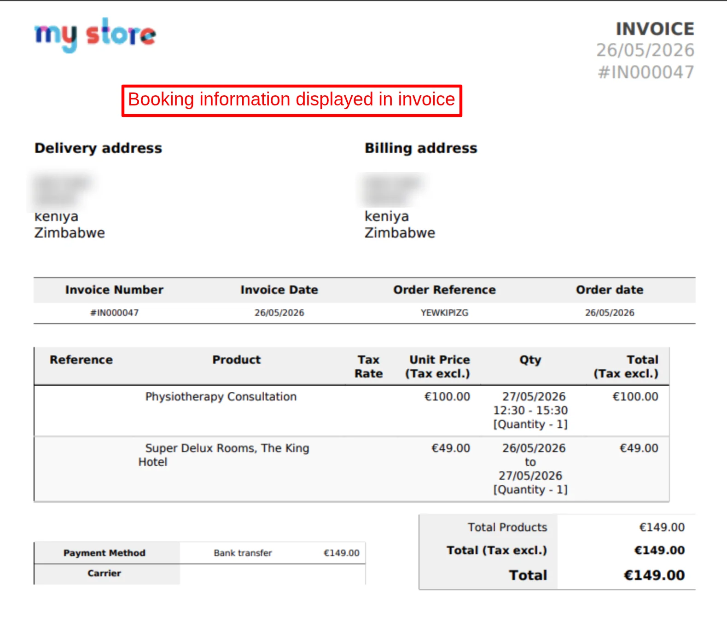The height and width of the screenshot is (638, 727).
Task: Click the Order date column header
Action: [610, 290]
